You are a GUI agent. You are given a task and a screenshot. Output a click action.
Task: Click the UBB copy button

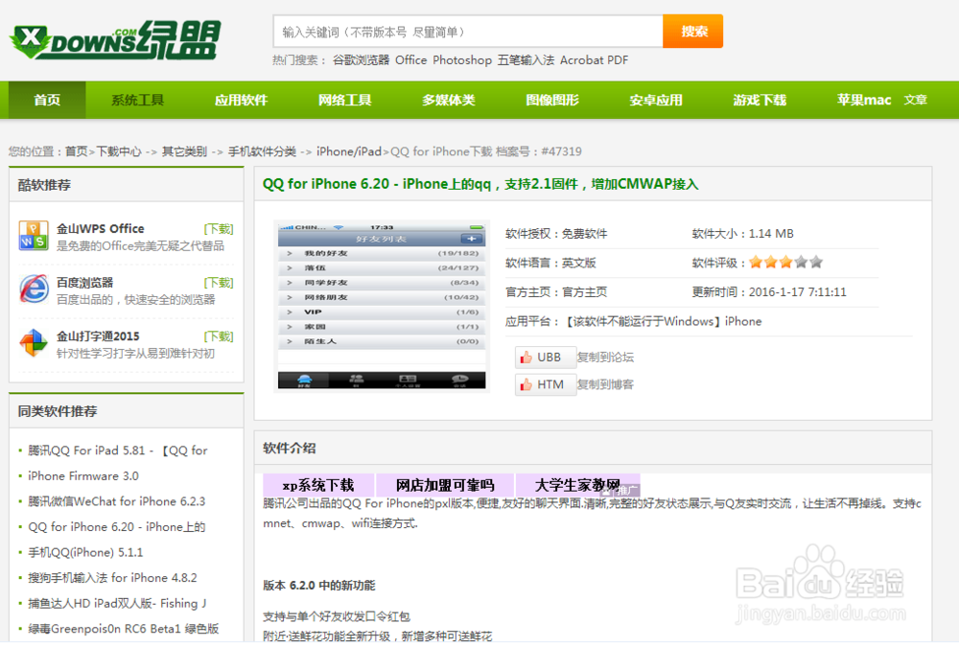(x=546, y=358)
